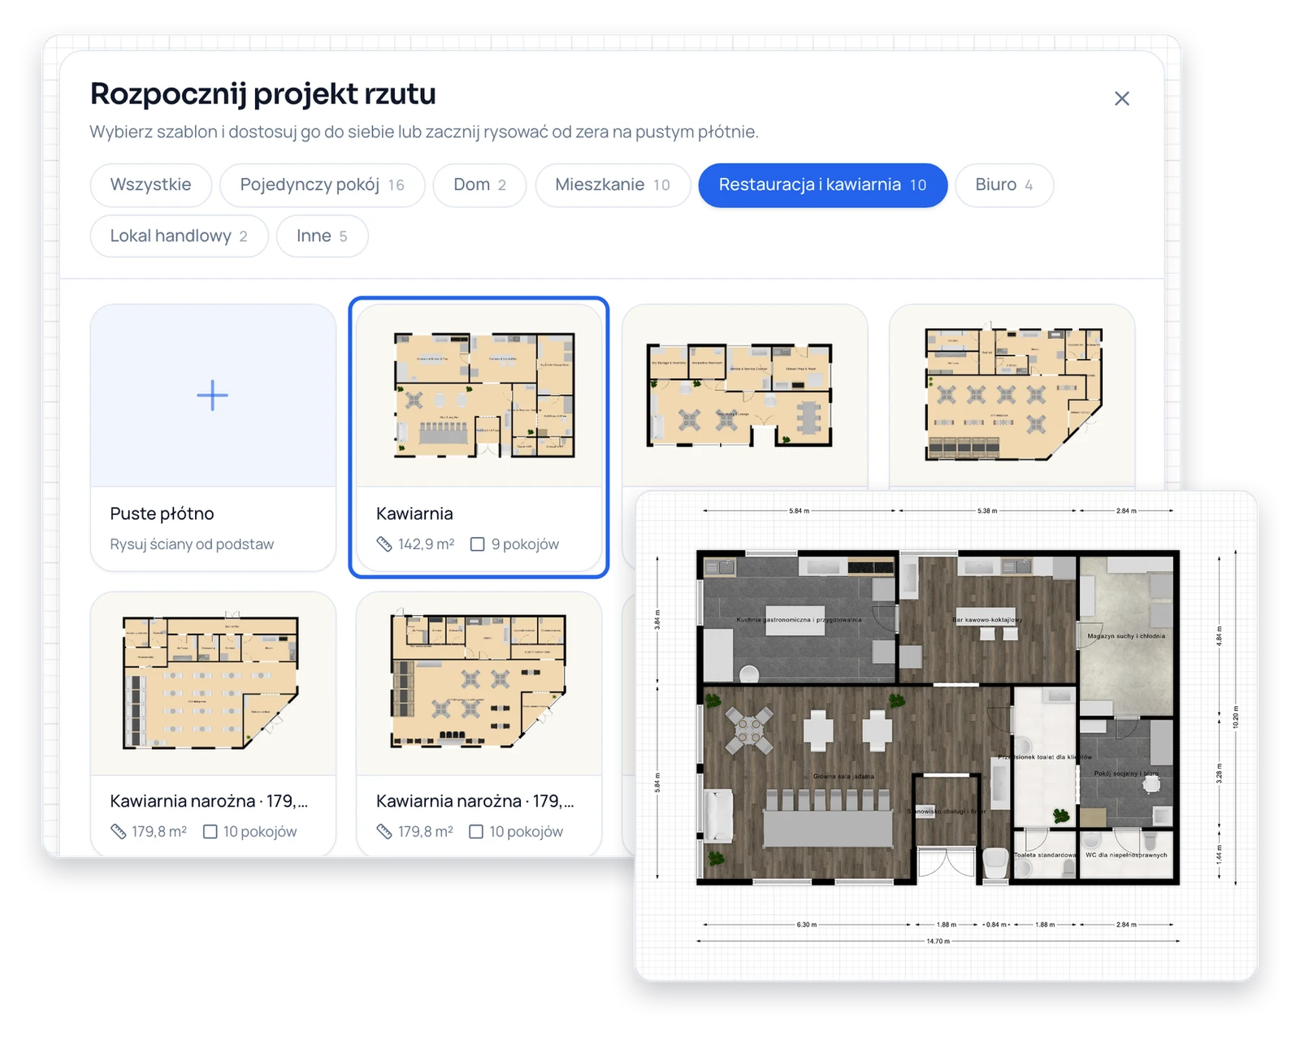This screenshot has height=1040, width=1300.
Task: Select the Inne category filter
Action: [322, 236]
